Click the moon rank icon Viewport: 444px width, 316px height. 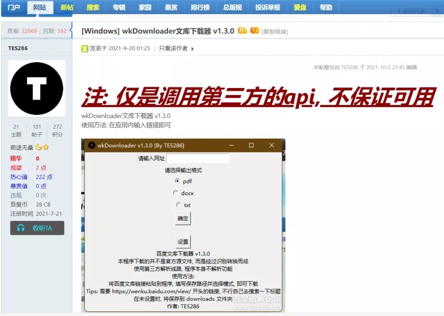click(x=39, y=147)
